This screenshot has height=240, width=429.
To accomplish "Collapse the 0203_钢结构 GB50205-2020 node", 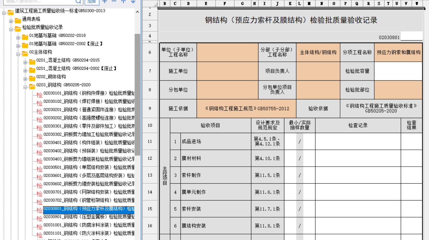I will coord(25,87).
